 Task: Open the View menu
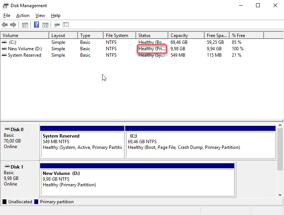[x=40, y=15]
